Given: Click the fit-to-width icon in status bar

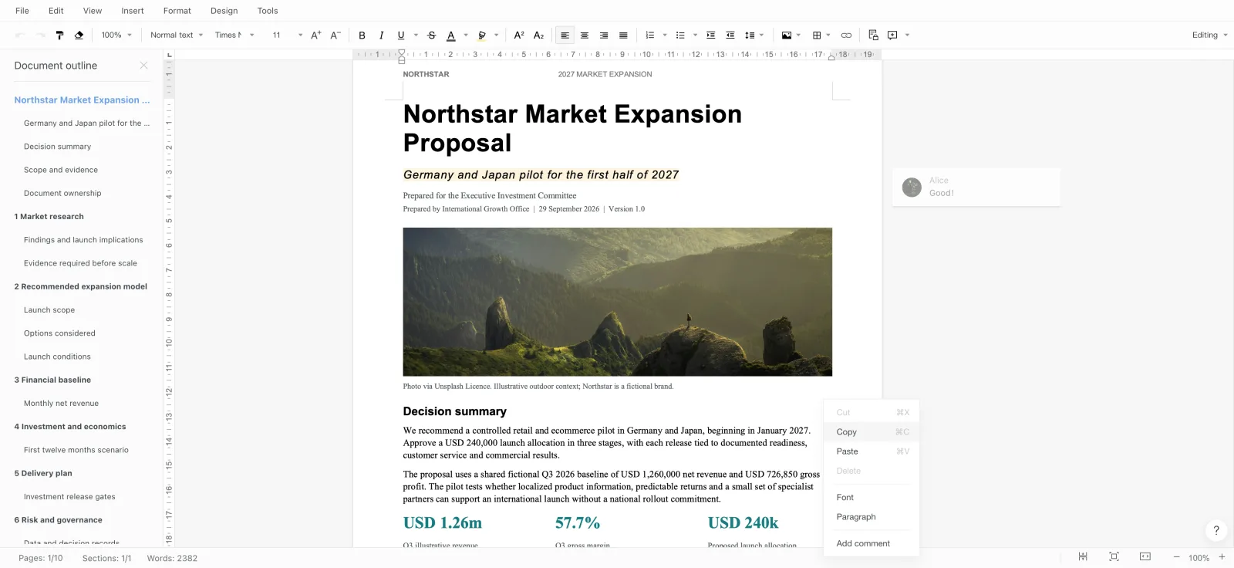Looking at the screenshot, I should point(1145,556).
